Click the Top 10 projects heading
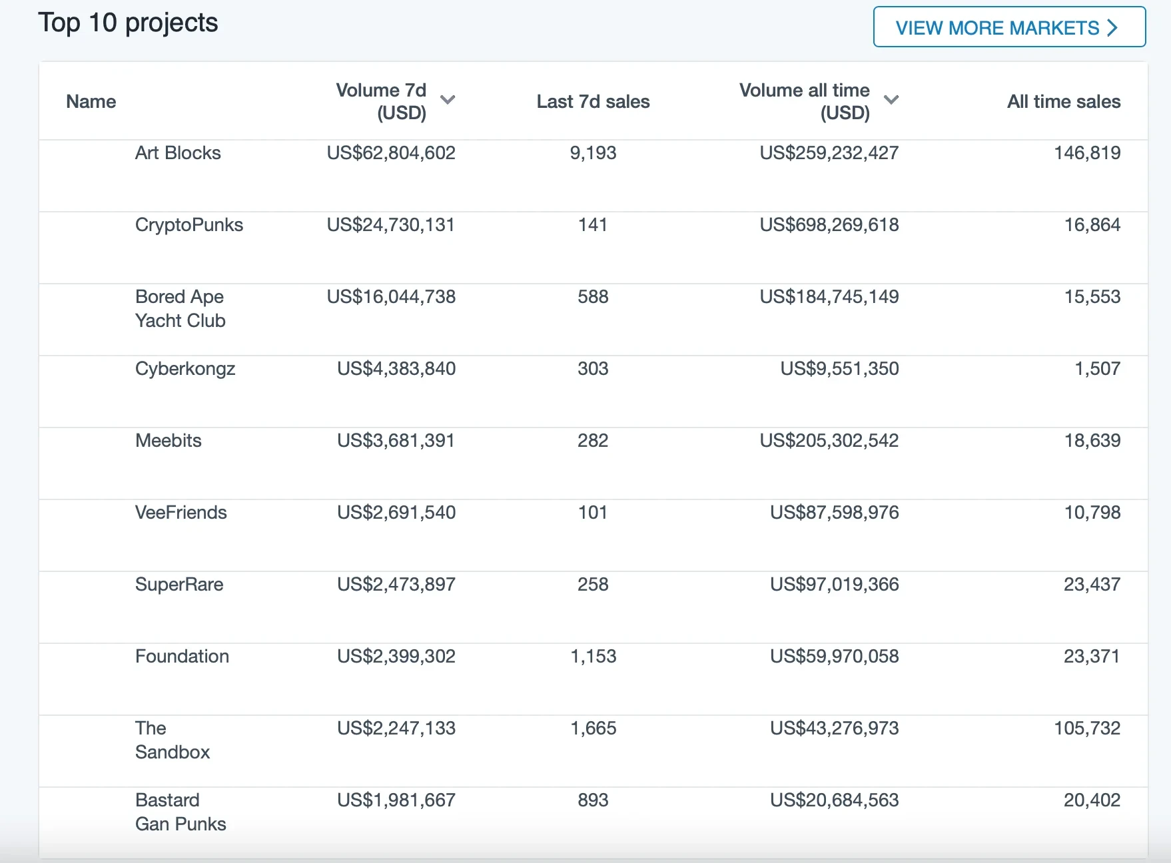The image size is (1171, 863). click(x=128, y=23)
